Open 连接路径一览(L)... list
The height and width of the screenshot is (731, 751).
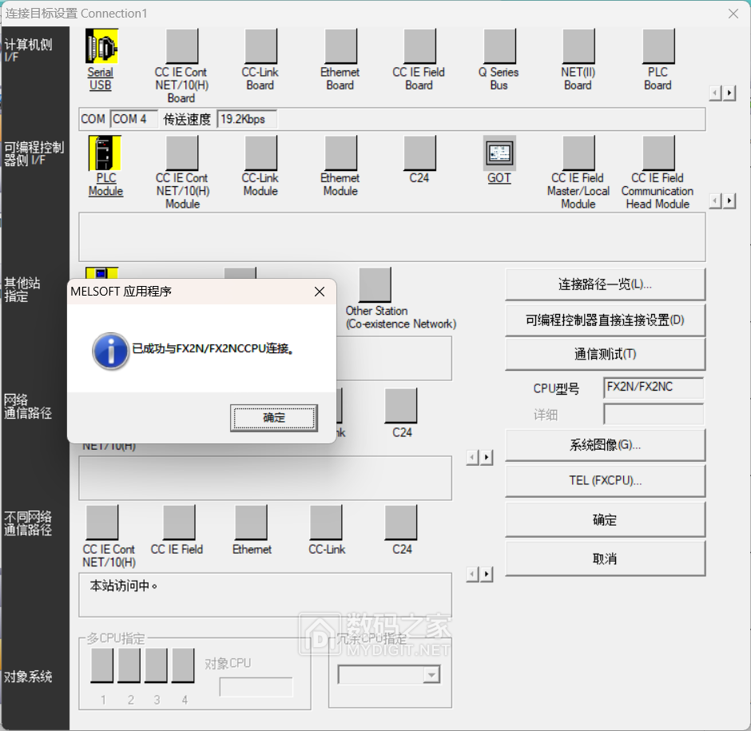605,284
